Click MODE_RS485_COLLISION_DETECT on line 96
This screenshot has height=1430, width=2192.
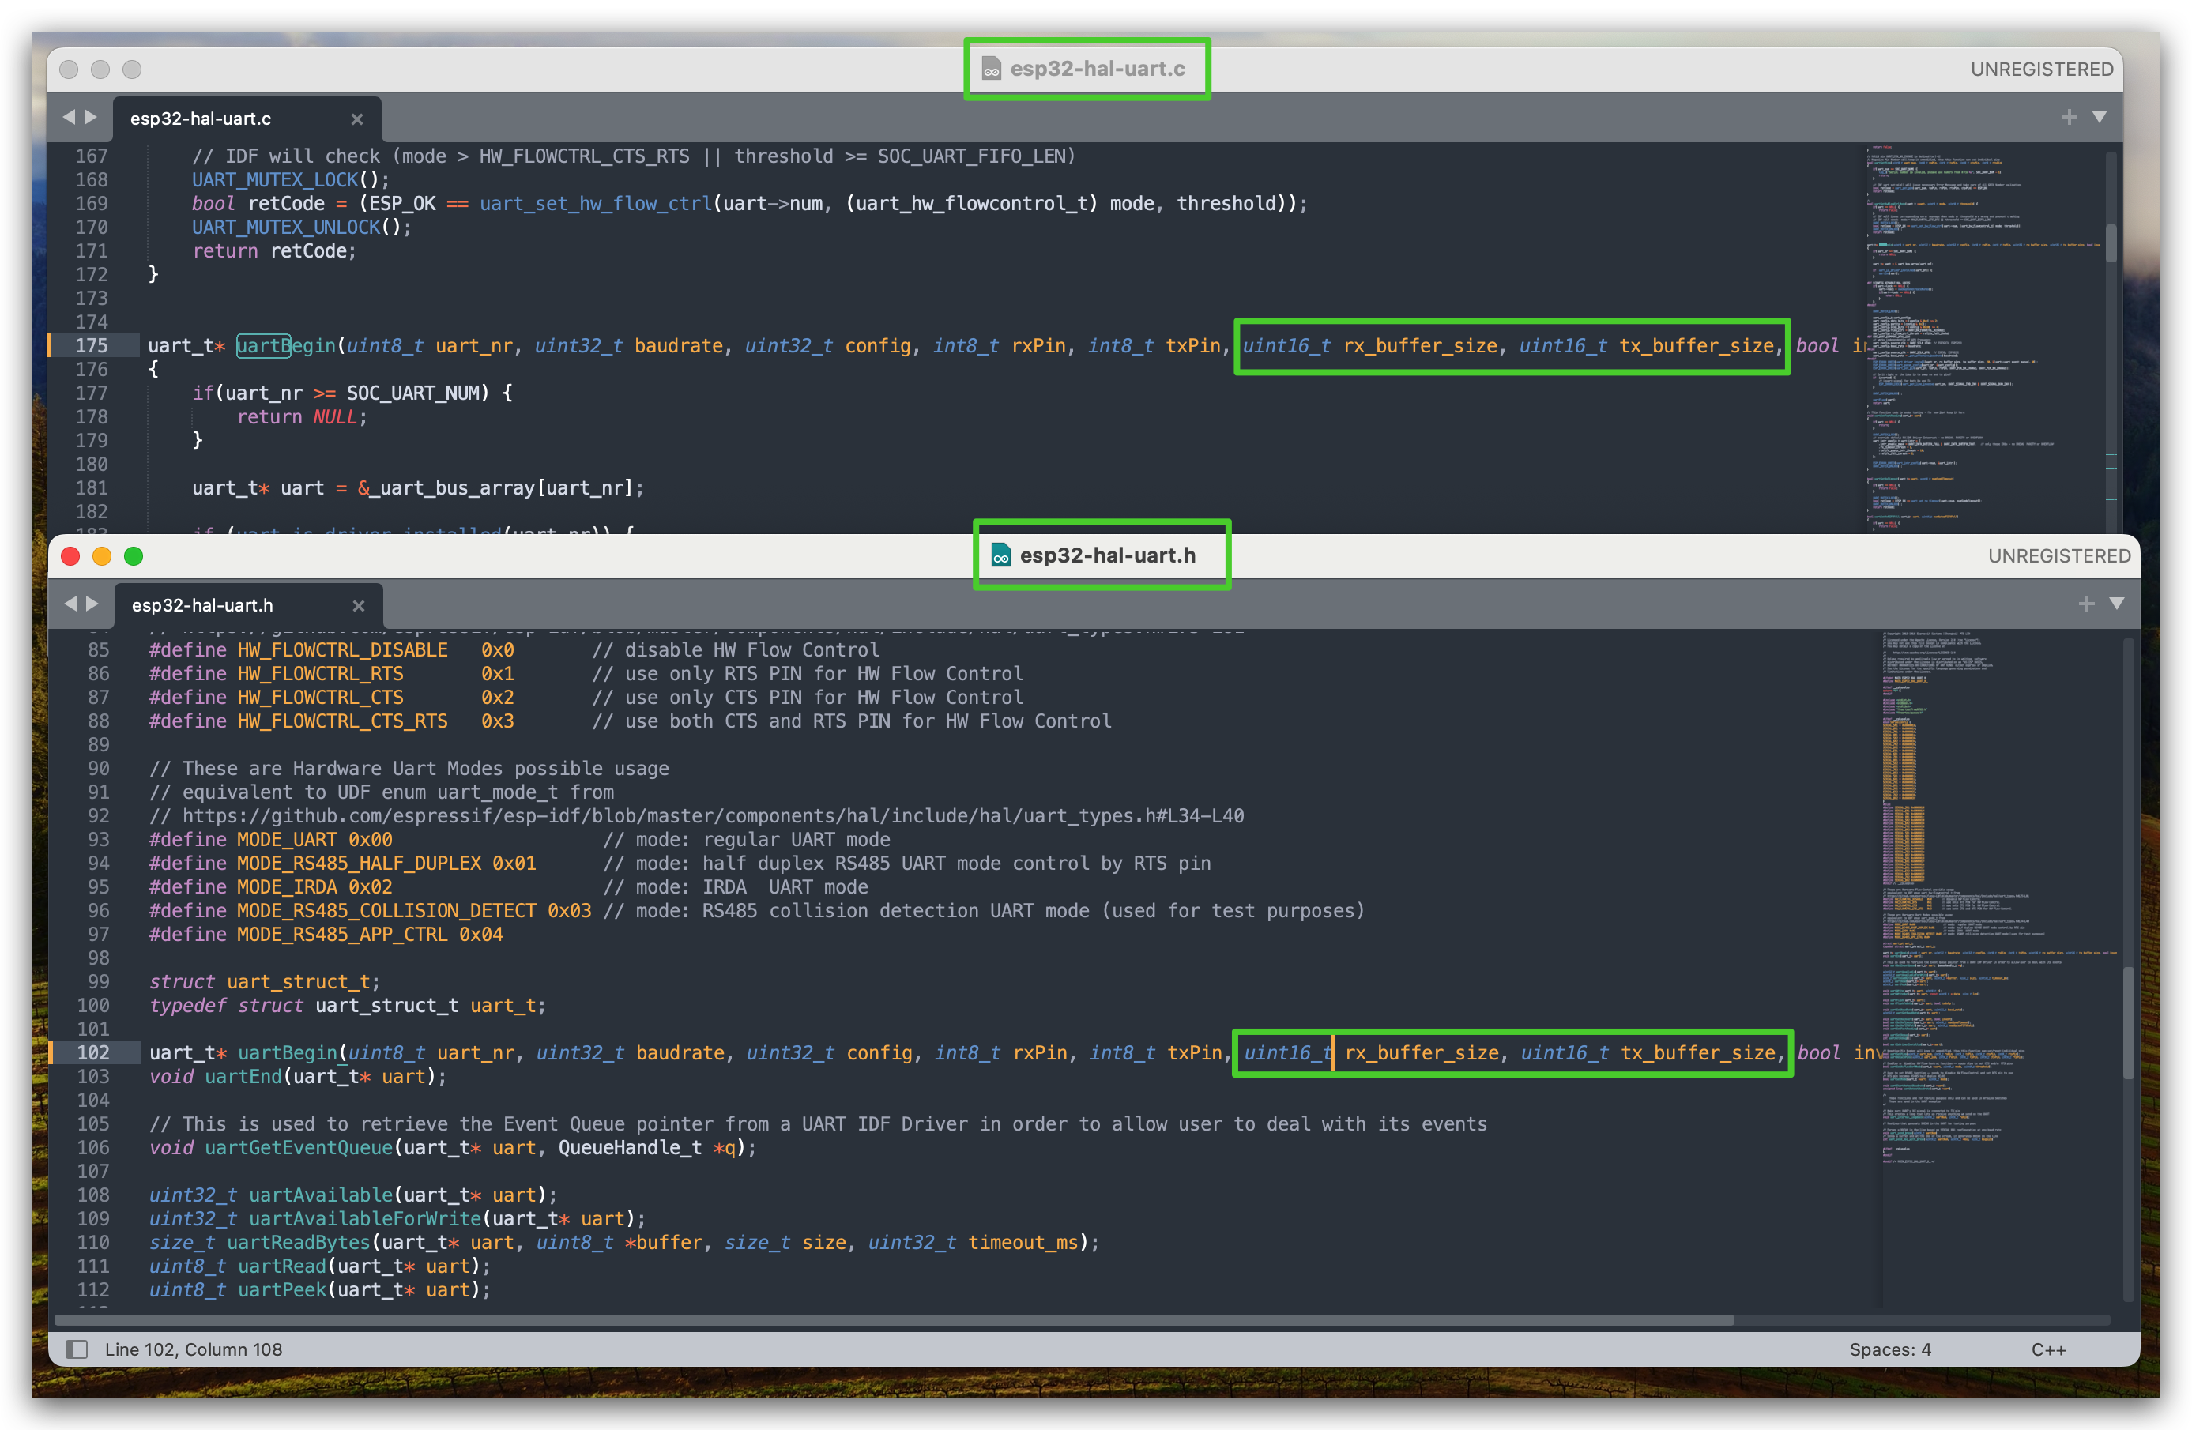(387, 911)
